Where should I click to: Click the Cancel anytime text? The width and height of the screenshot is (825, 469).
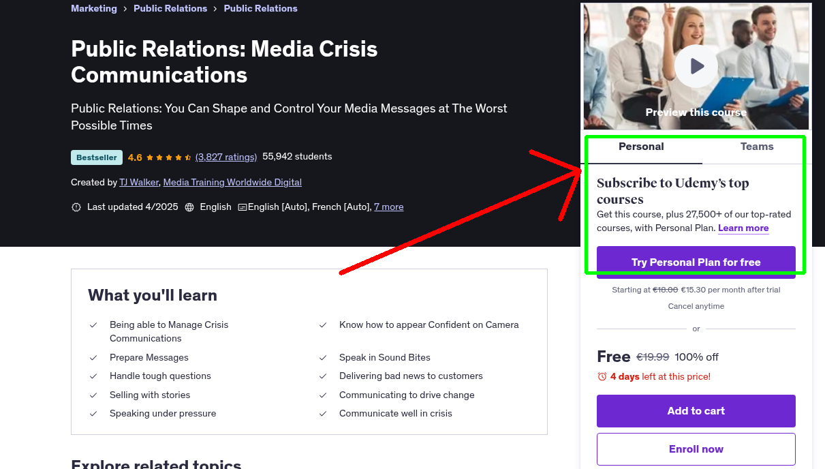point(696,307)
